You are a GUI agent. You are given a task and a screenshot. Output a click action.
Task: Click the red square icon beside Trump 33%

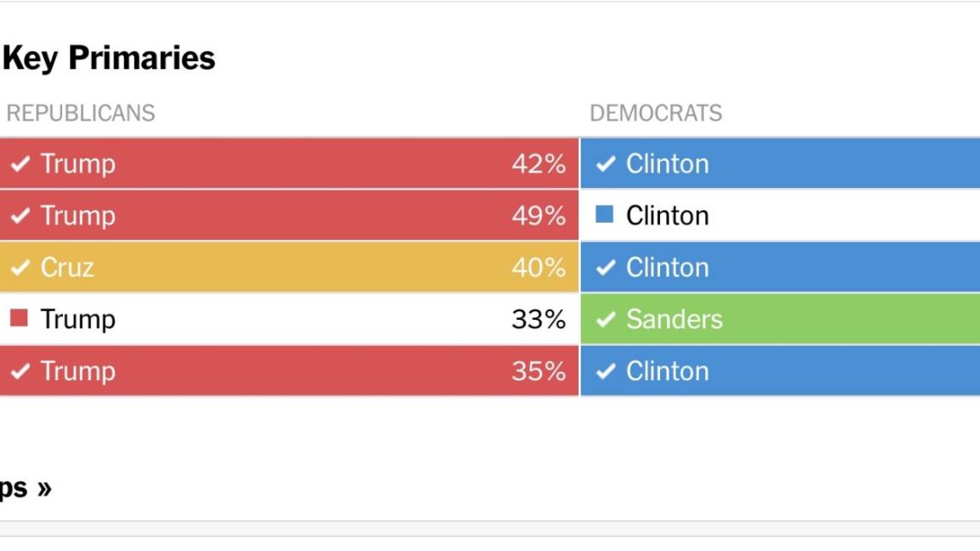click(20, 319)
